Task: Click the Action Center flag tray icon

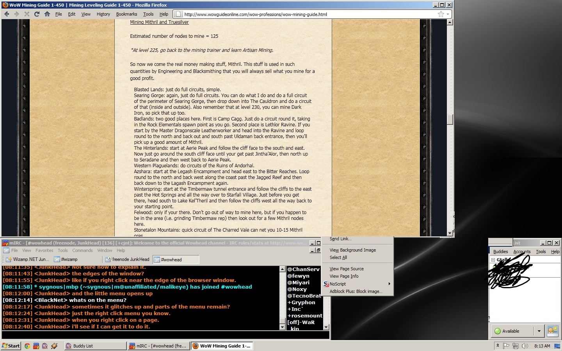Action: [506, 346]
